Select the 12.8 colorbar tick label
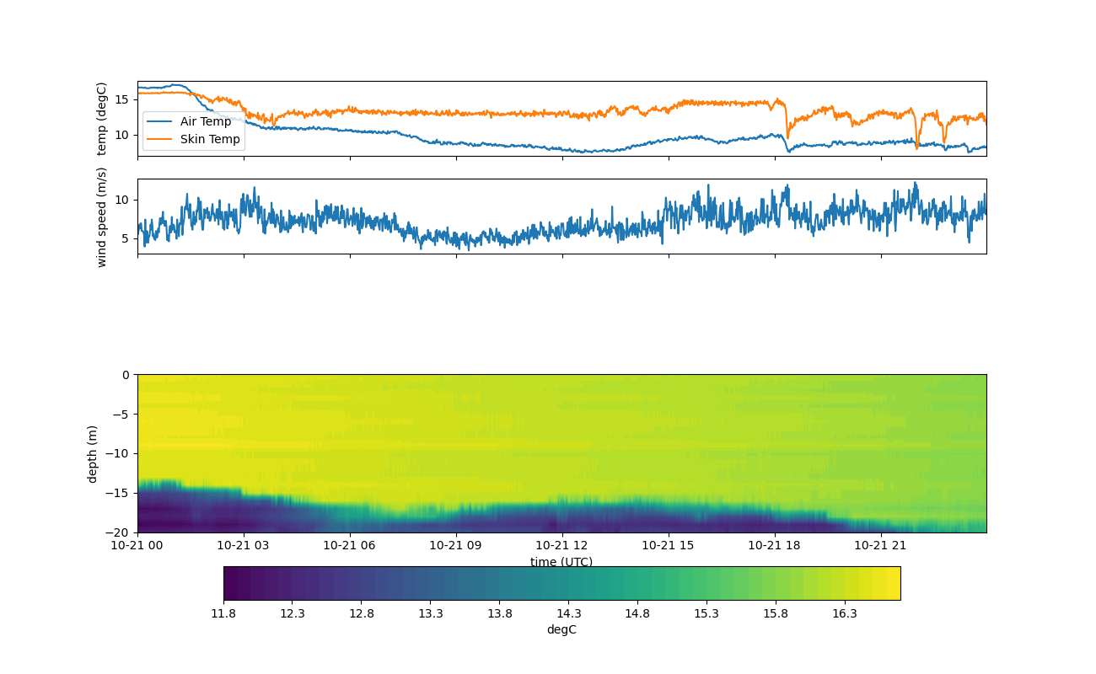This screenshot has width=1096, height=674. pos(361,613)
